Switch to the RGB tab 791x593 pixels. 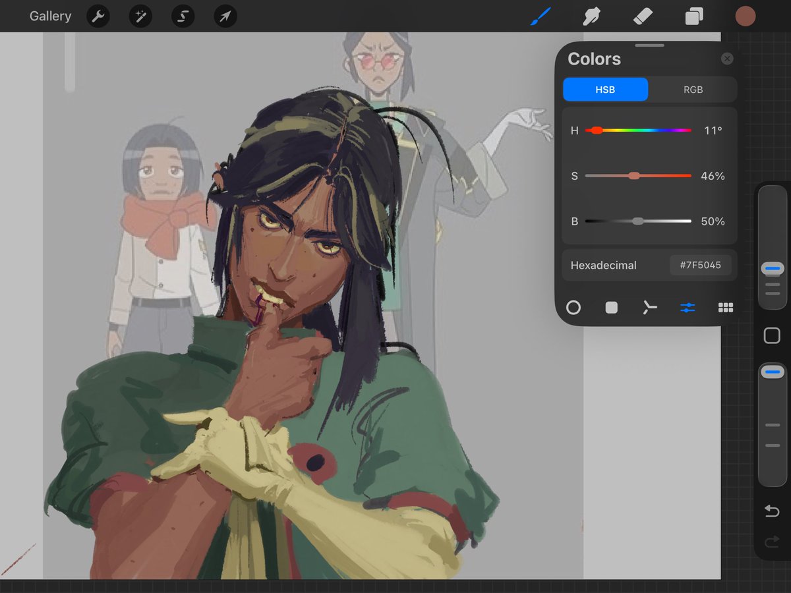pos(693,90)
